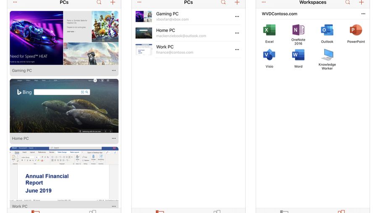Add a workspace with the plus icon

361,3
